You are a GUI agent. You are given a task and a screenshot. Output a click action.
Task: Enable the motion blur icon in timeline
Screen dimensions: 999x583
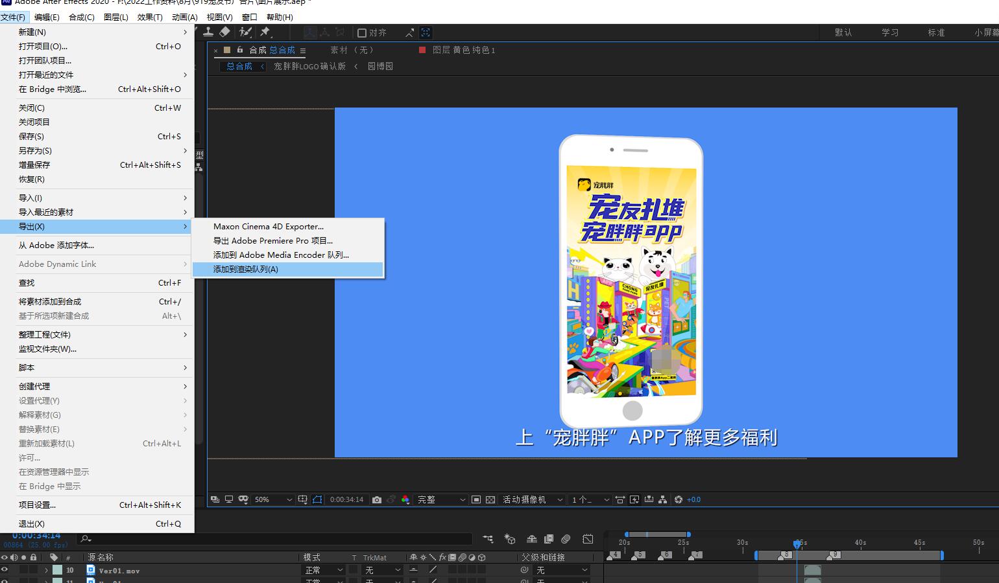tap(566, 539)
